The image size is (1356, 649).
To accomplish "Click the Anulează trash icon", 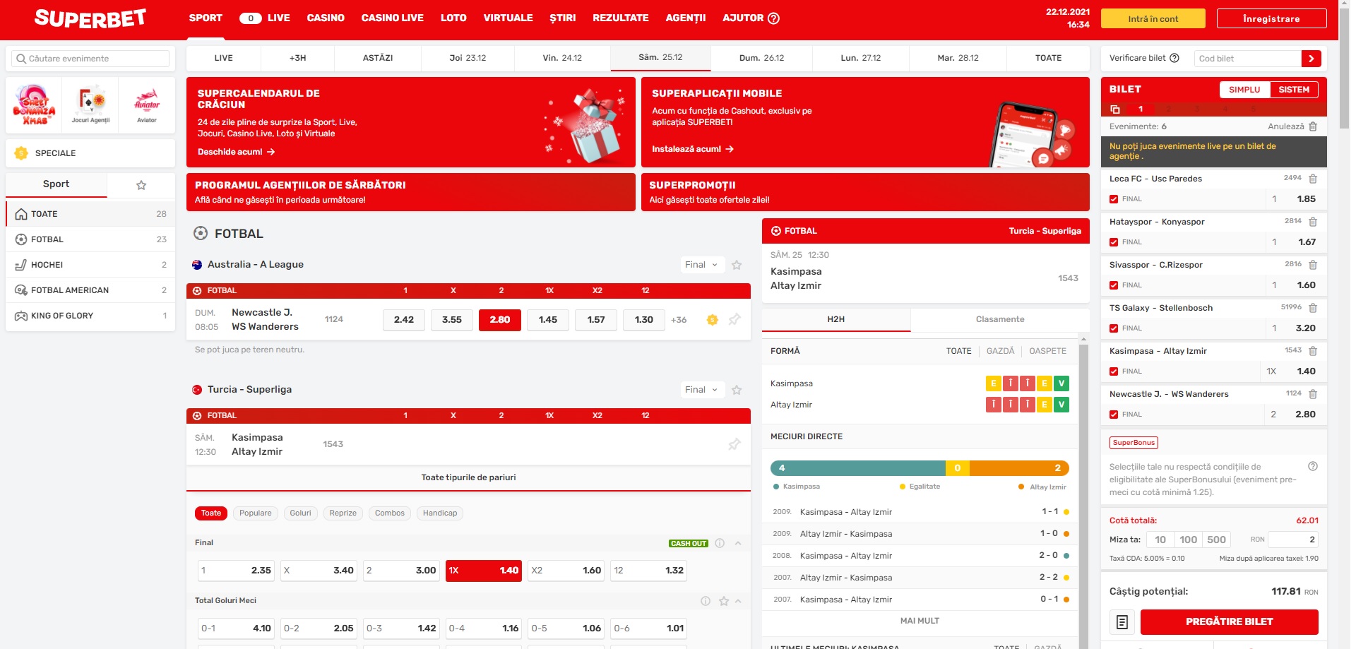I will (1313, 126).
